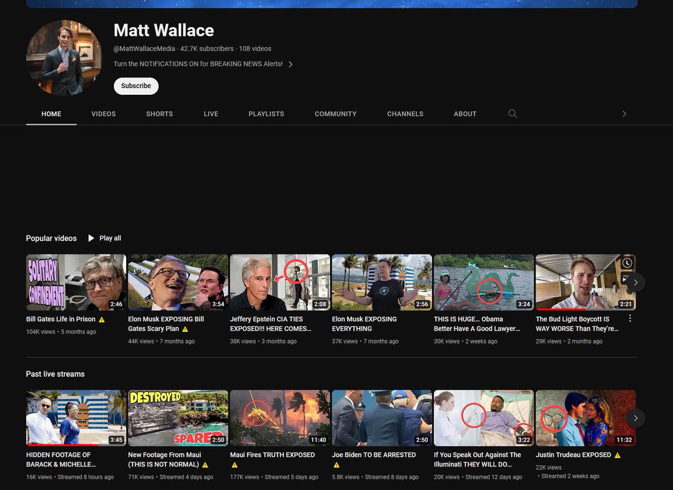Click the tab bar right-scroll chevron

(624, 114)
